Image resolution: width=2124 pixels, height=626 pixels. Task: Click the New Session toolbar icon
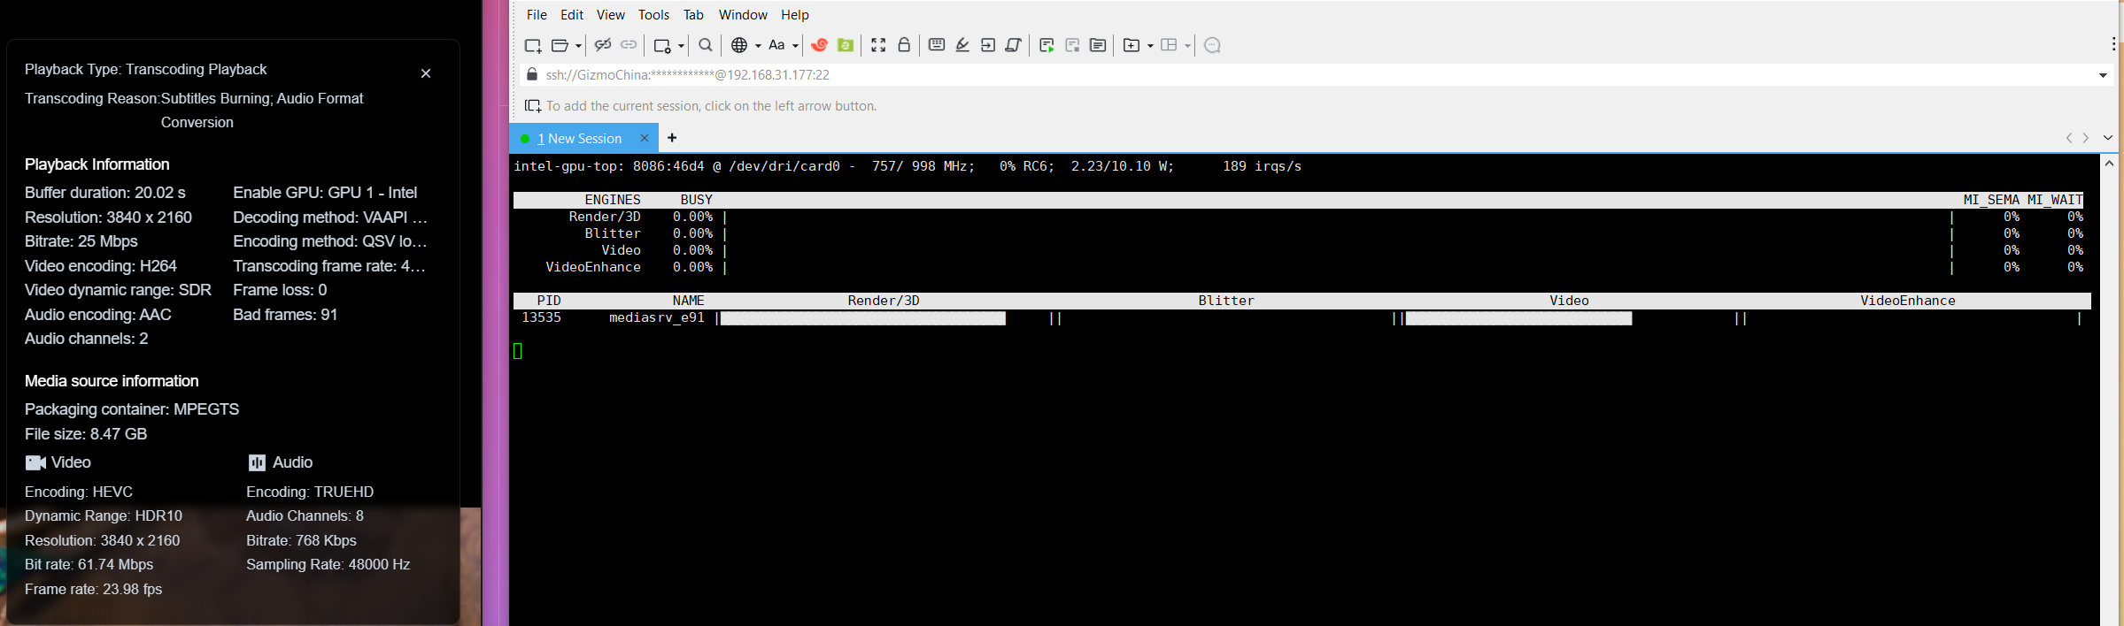[532, 45]
